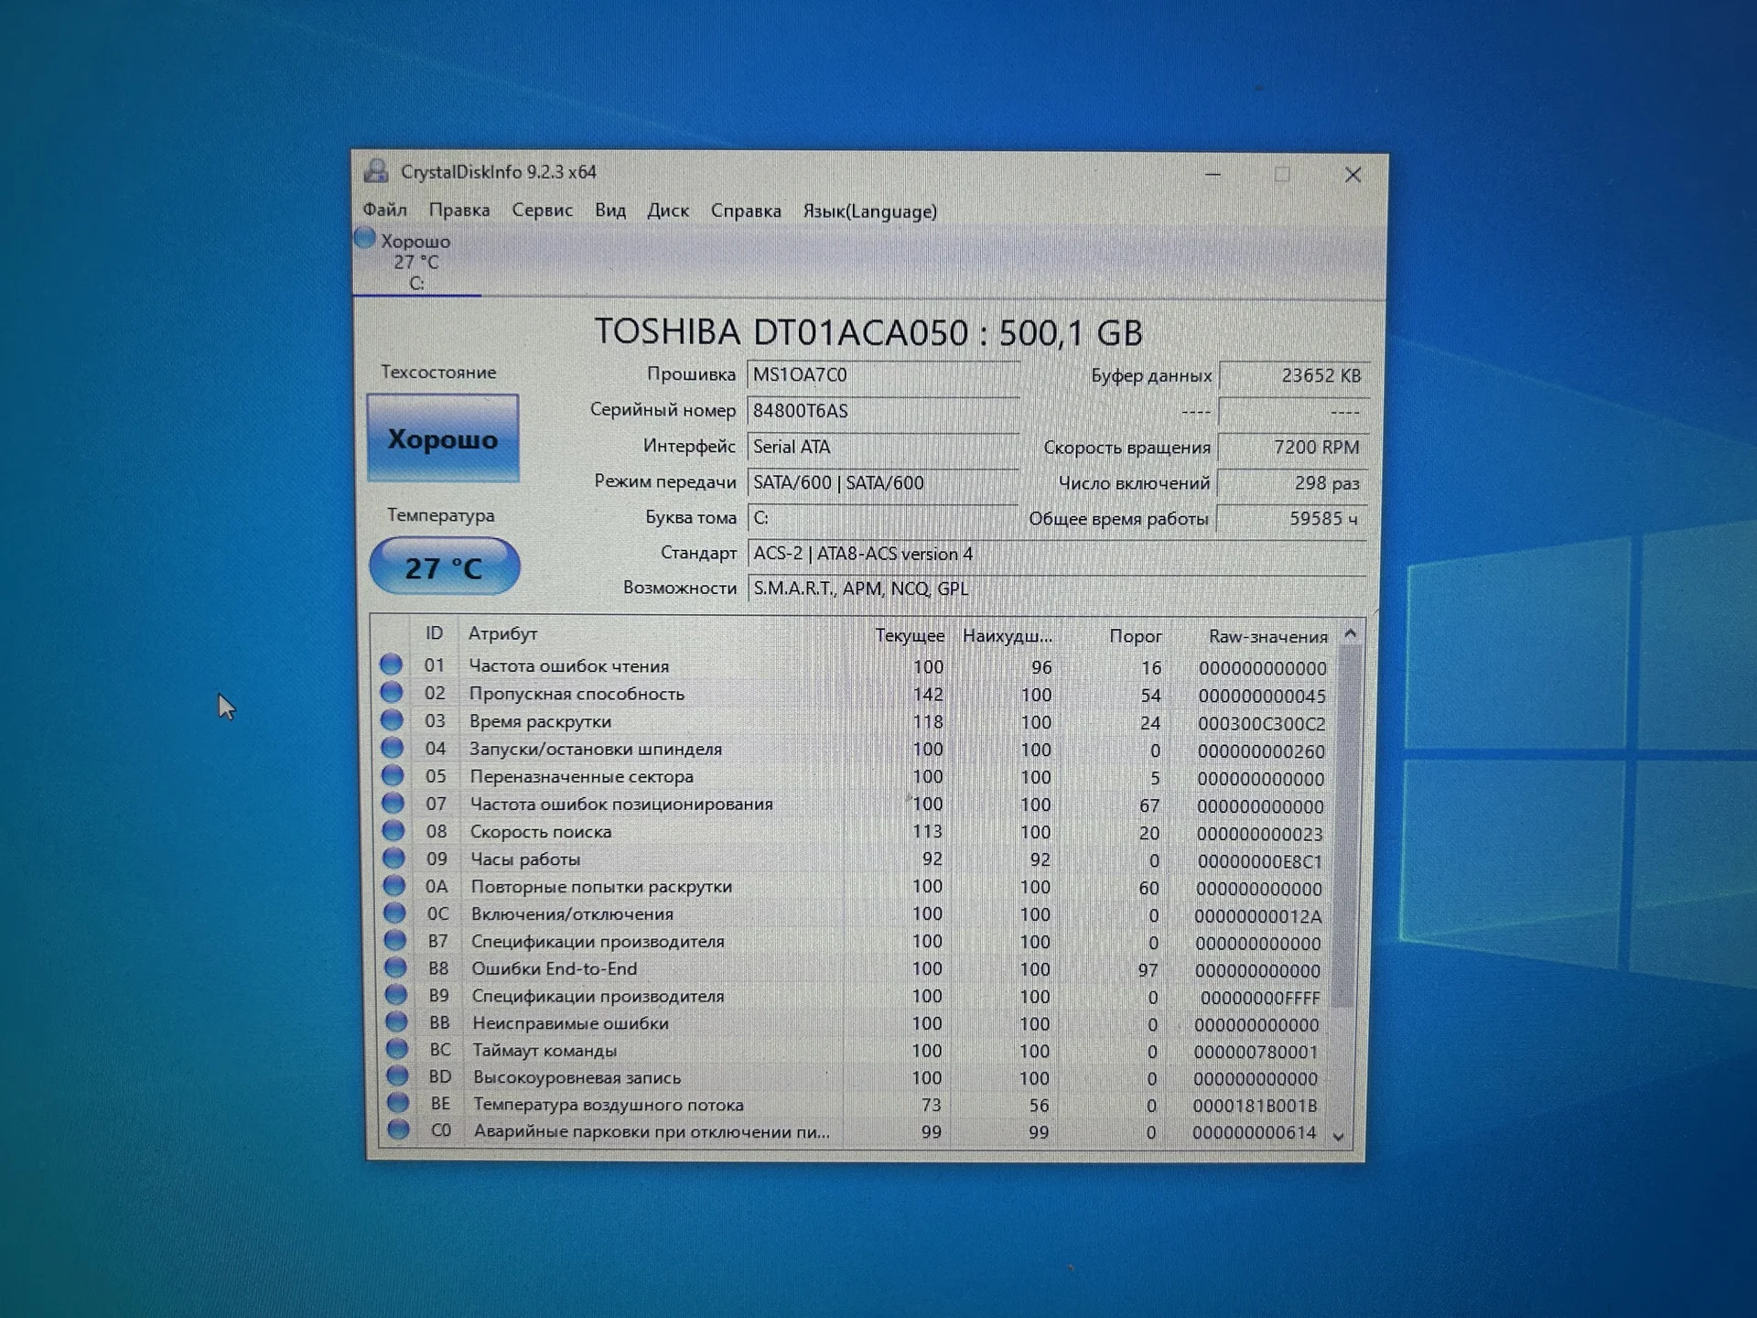
Task: Click the Порог column header
Action: (1136, 636)
